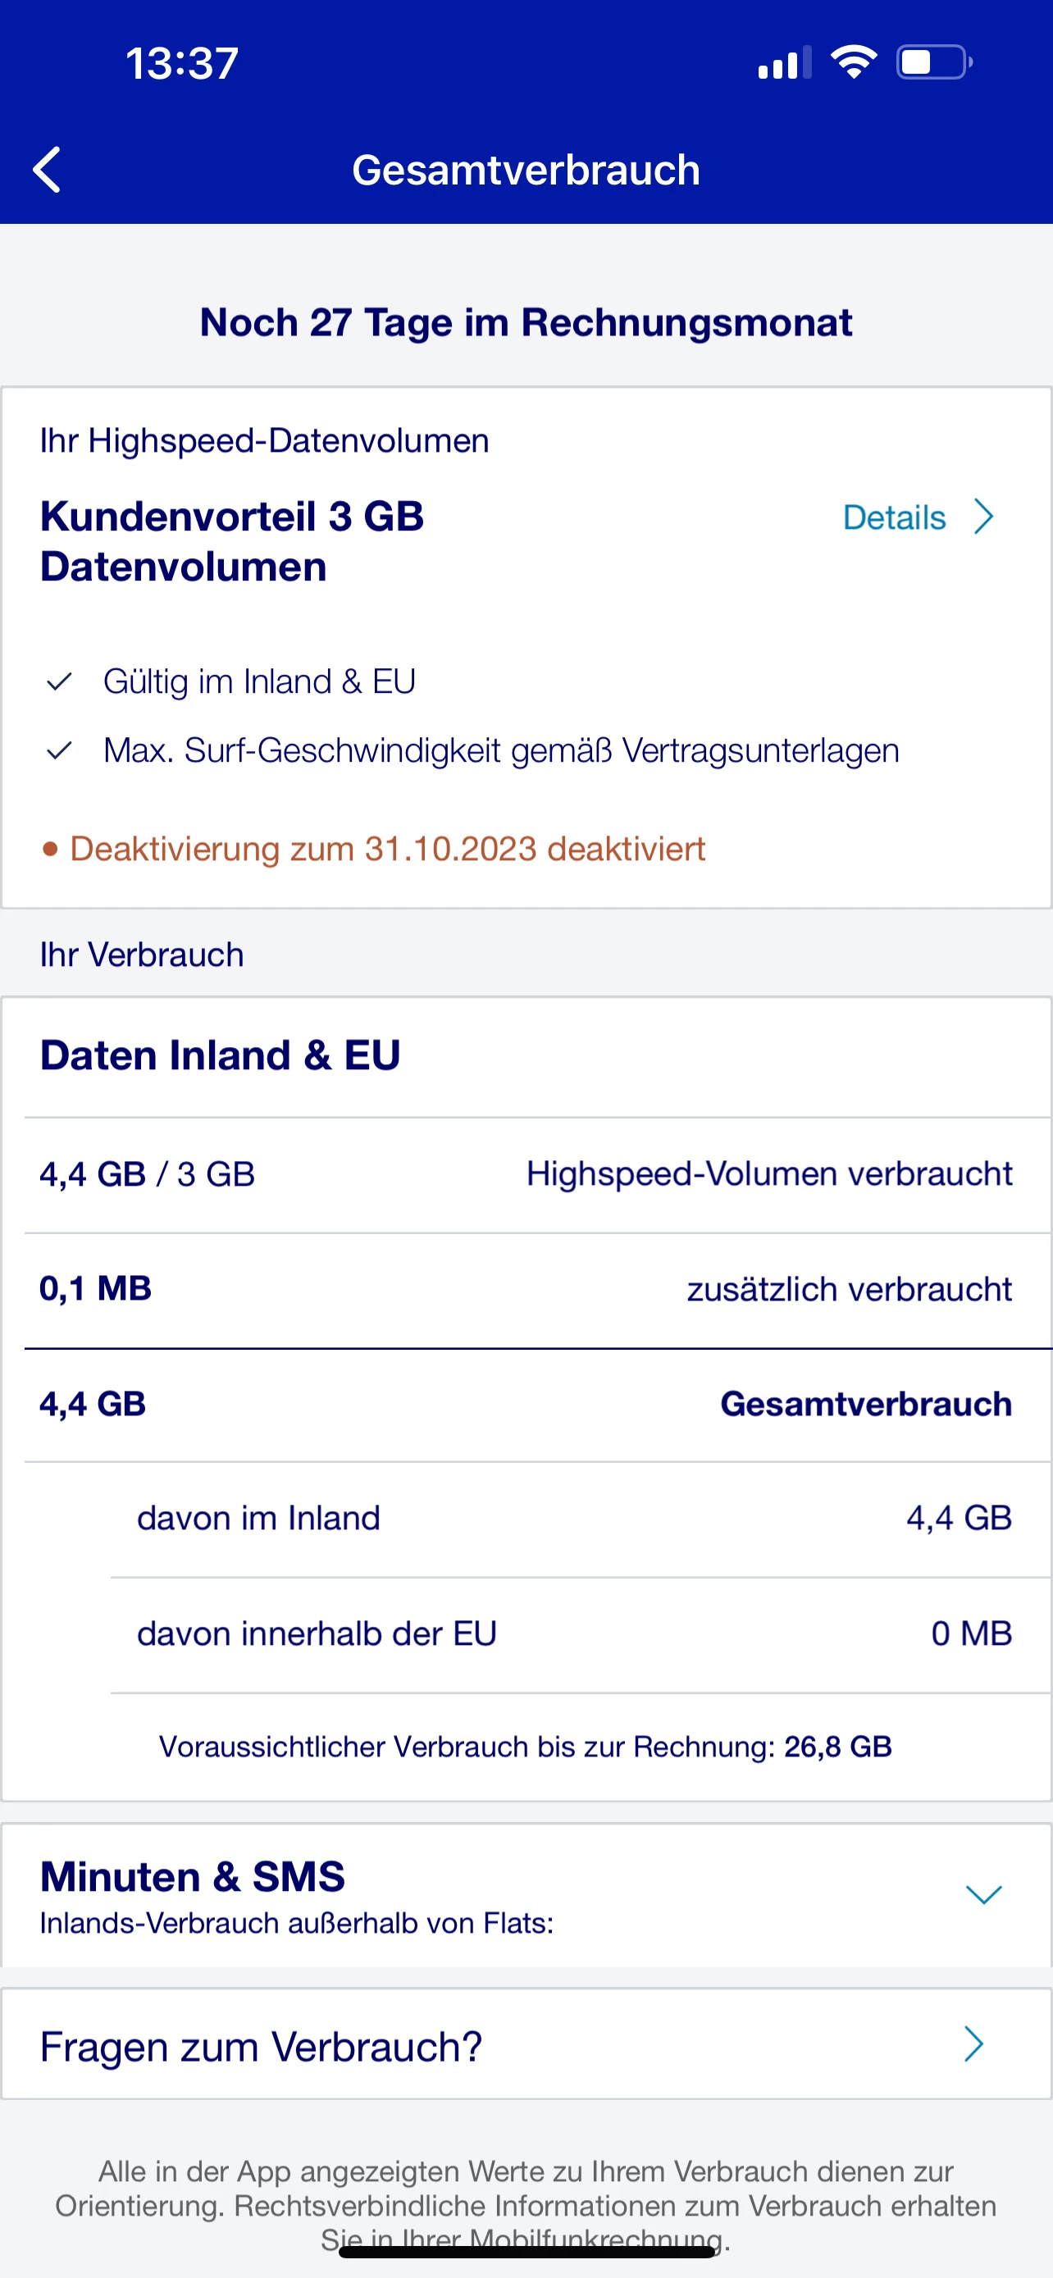Tap the orange dot before Deaktivierung
The width and height of the screenshot is (1053, 2278).
50,849
